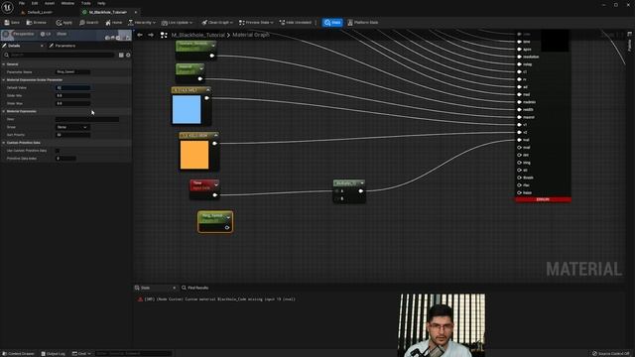The width and height of the screenshot is (635, 357).
Task: Click the Default Value field
Action: point(72,87)
